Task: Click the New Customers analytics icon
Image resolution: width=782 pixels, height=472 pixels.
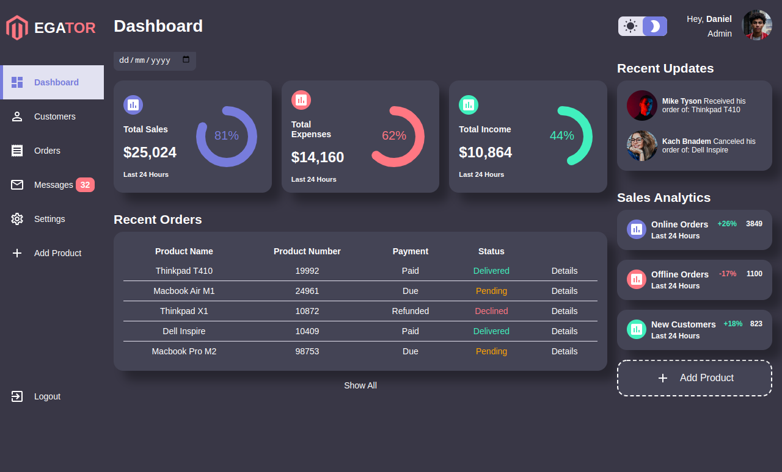Action: click(637, 329)
